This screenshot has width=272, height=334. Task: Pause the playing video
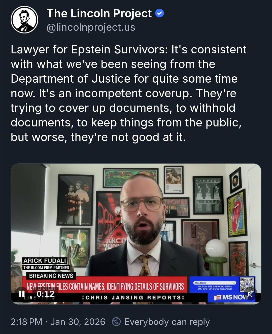tap(22, 294)
